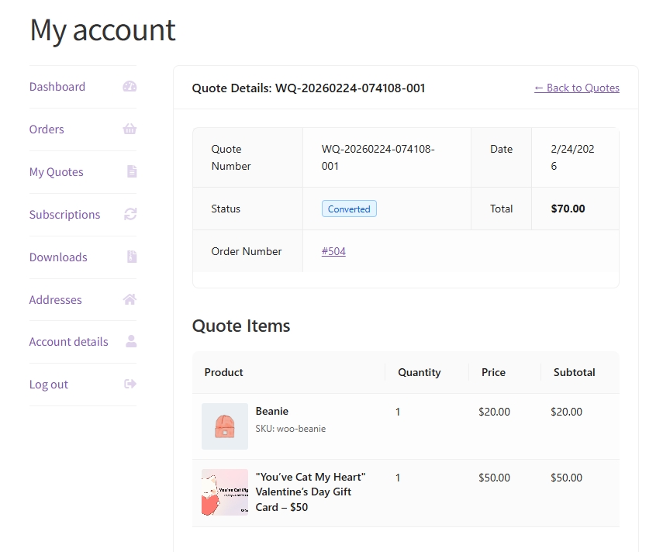Screen dimensions: 663x552
Task: Click the Valentine's gift card thumbnail
Action: pos(225,492)
